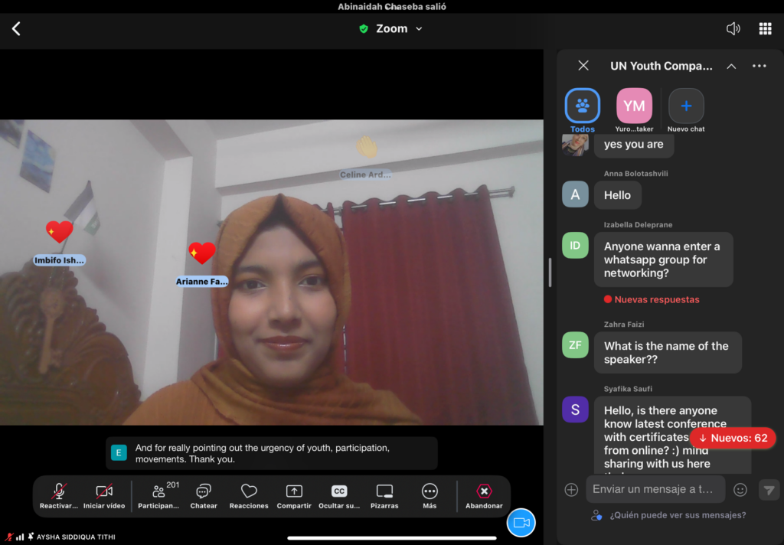Open Pizarras whiteboards

coord(384,495)
